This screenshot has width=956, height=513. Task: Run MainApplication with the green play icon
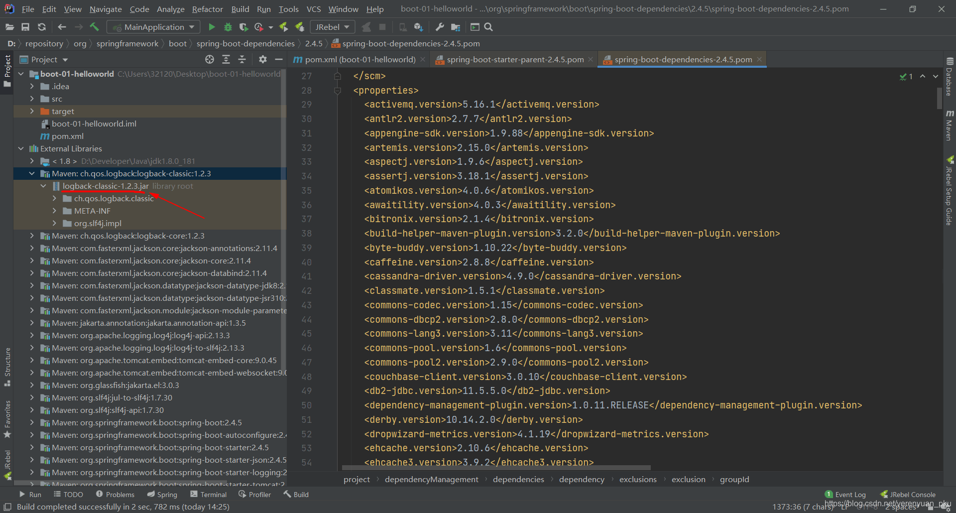(212, 27)
